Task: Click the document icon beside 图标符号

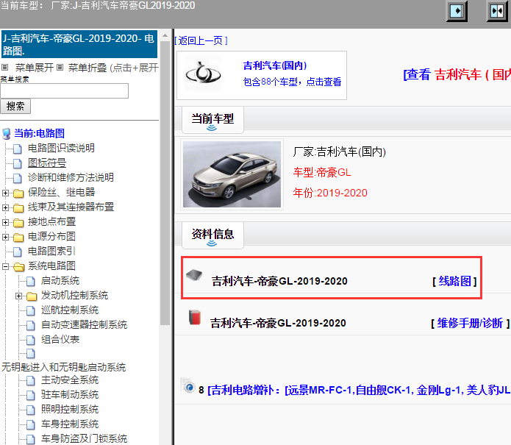Action: point(18,163)
